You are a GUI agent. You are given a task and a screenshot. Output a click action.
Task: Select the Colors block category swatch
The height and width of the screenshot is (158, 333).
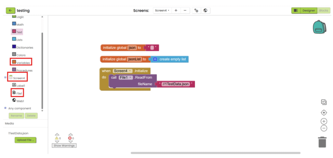click(x=14, y=55)
